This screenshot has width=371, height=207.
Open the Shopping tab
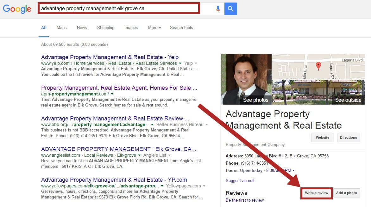pos(106,27)
